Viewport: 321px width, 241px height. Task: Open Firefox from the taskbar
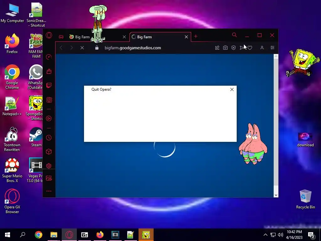pyautogui.click(x=100, y=235)
